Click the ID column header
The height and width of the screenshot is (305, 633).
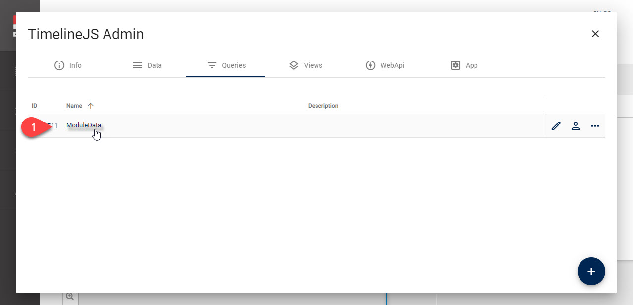[x=35, y=106]
